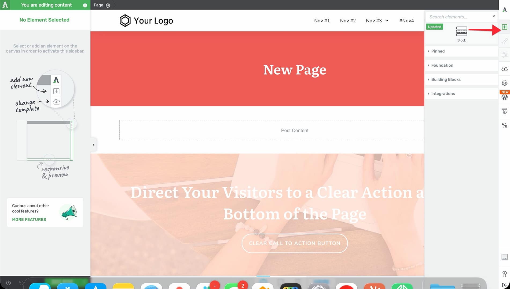Click the Nav #1 menu item
This screenshot has height=289, width=510.
point(322,21)
